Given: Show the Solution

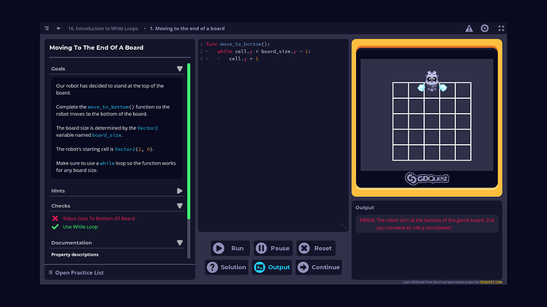Looking at the screenshot, I should [x=227, y=267].
